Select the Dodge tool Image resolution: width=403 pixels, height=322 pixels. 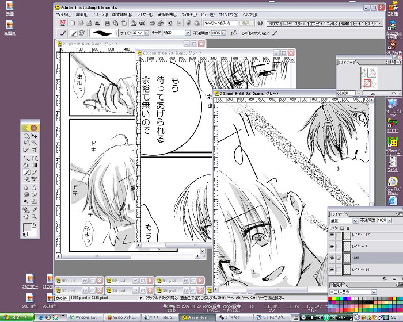coord(26,202)
